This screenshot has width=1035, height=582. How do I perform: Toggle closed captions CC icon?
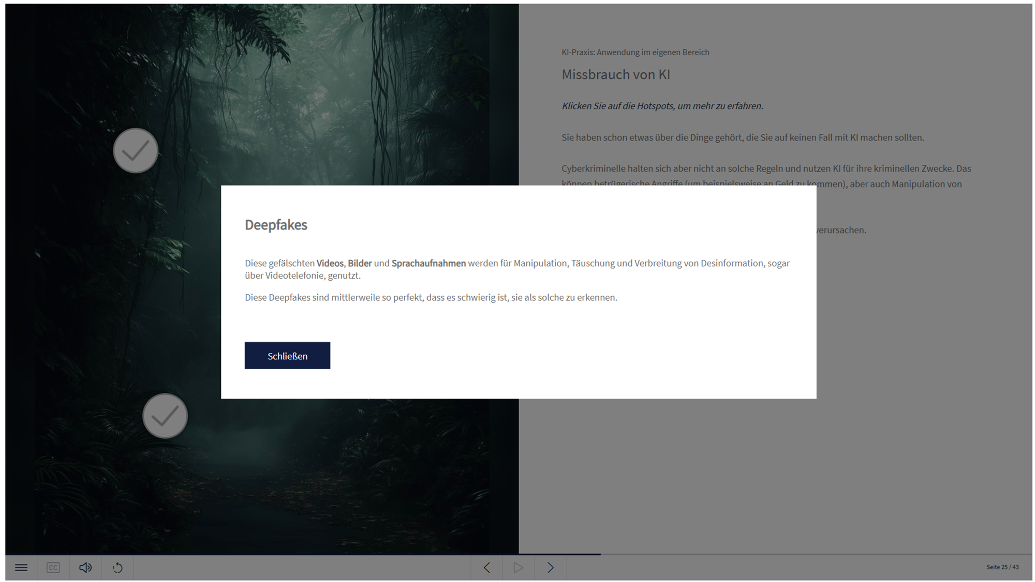click(53, 568)
